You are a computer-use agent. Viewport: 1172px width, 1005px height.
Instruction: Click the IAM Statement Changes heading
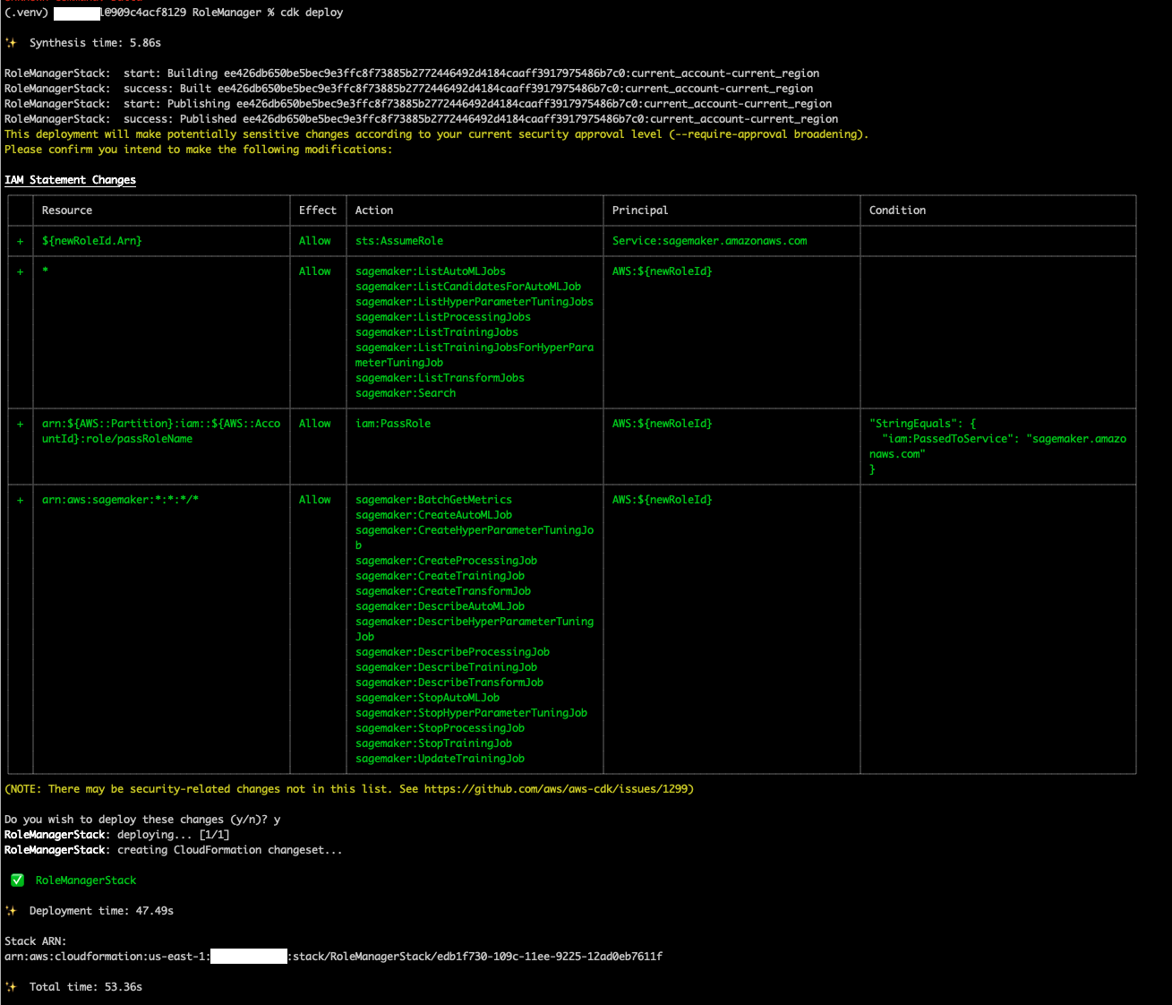click(x=70, y=180)
